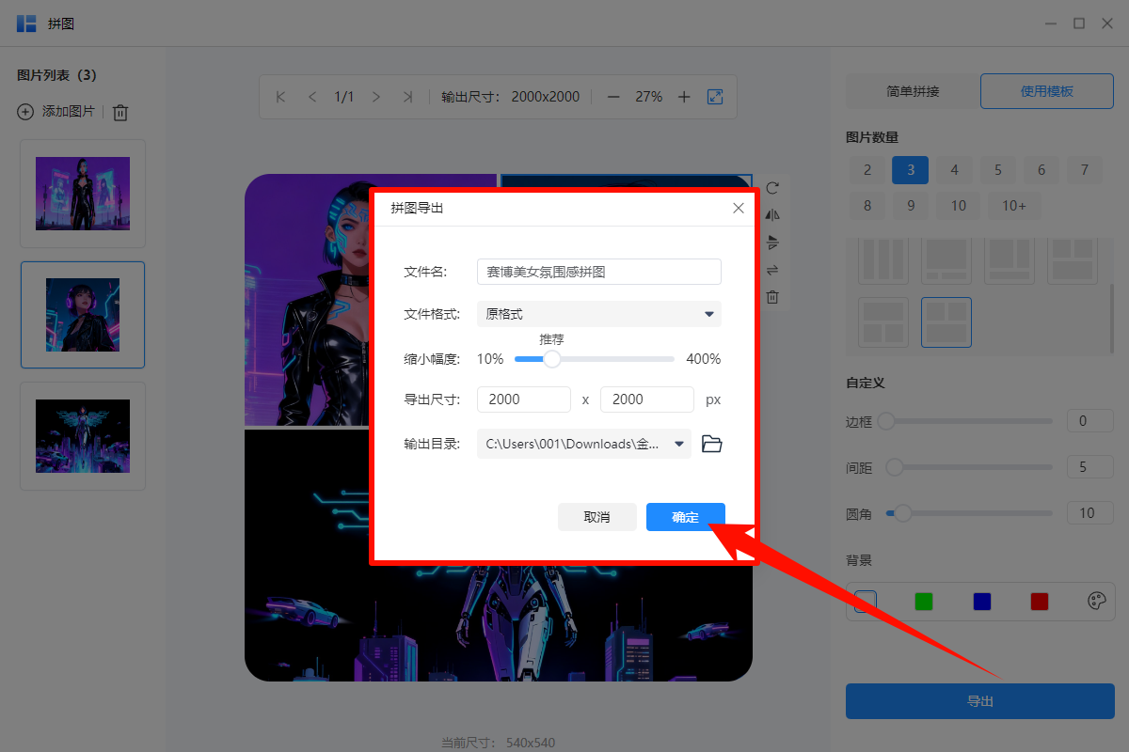Open custom color palette icon
The width and height of the screenshot is (1129, 752).
[1096, 602]
